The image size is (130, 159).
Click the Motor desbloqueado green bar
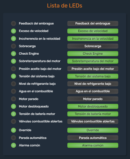(93, 106)
